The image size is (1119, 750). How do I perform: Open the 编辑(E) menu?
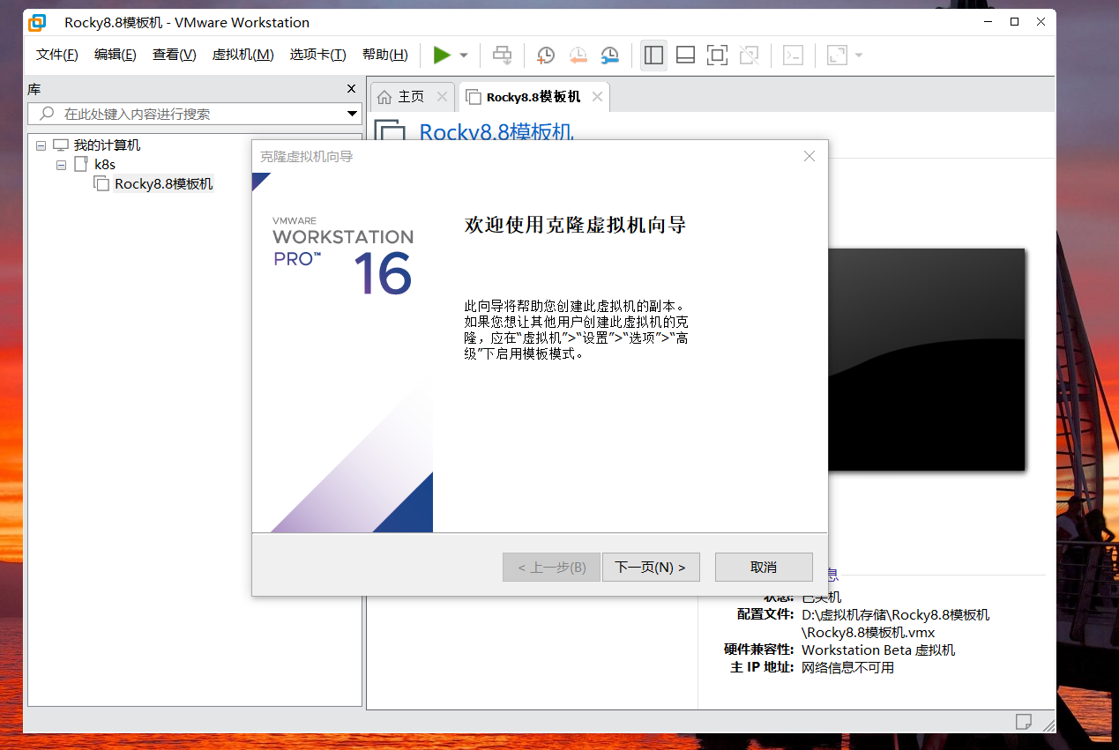click(116, 55)
